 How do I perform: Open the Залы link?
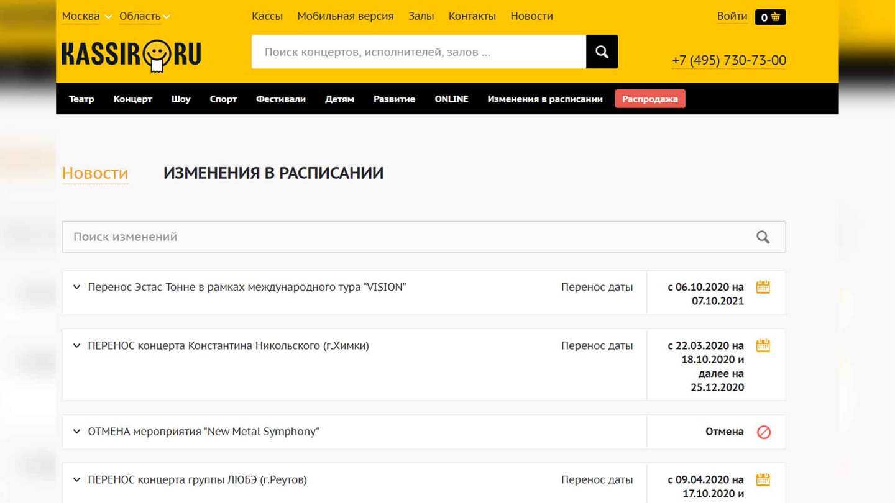(x=421, y=16)
